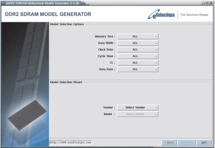Click the title bar window menu icon
Viewport: 215px width, 148px height.
[3, 3]
